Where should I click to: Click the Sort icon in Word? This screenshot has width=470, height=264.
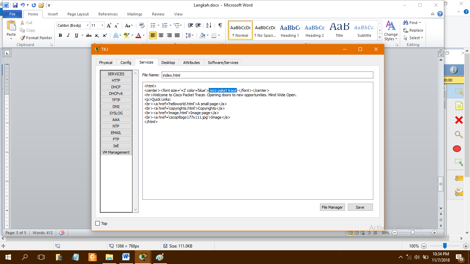(x=209, y=25)
